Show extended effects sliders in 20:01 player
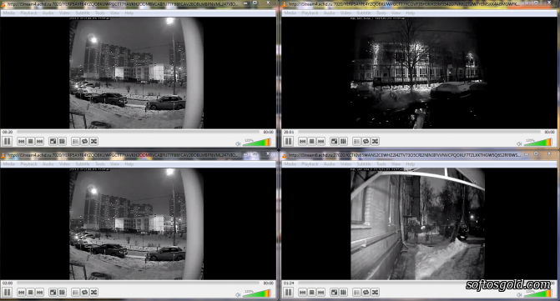The image size is (560, 301). [x=343, y=141]
